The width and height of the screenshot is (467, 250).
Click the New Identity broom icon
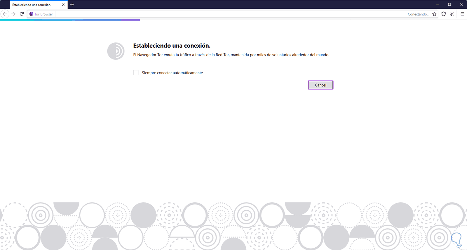pos(452,14)
